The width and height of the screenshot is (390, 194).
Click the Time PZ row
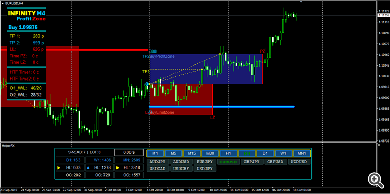tap(24, 56)
